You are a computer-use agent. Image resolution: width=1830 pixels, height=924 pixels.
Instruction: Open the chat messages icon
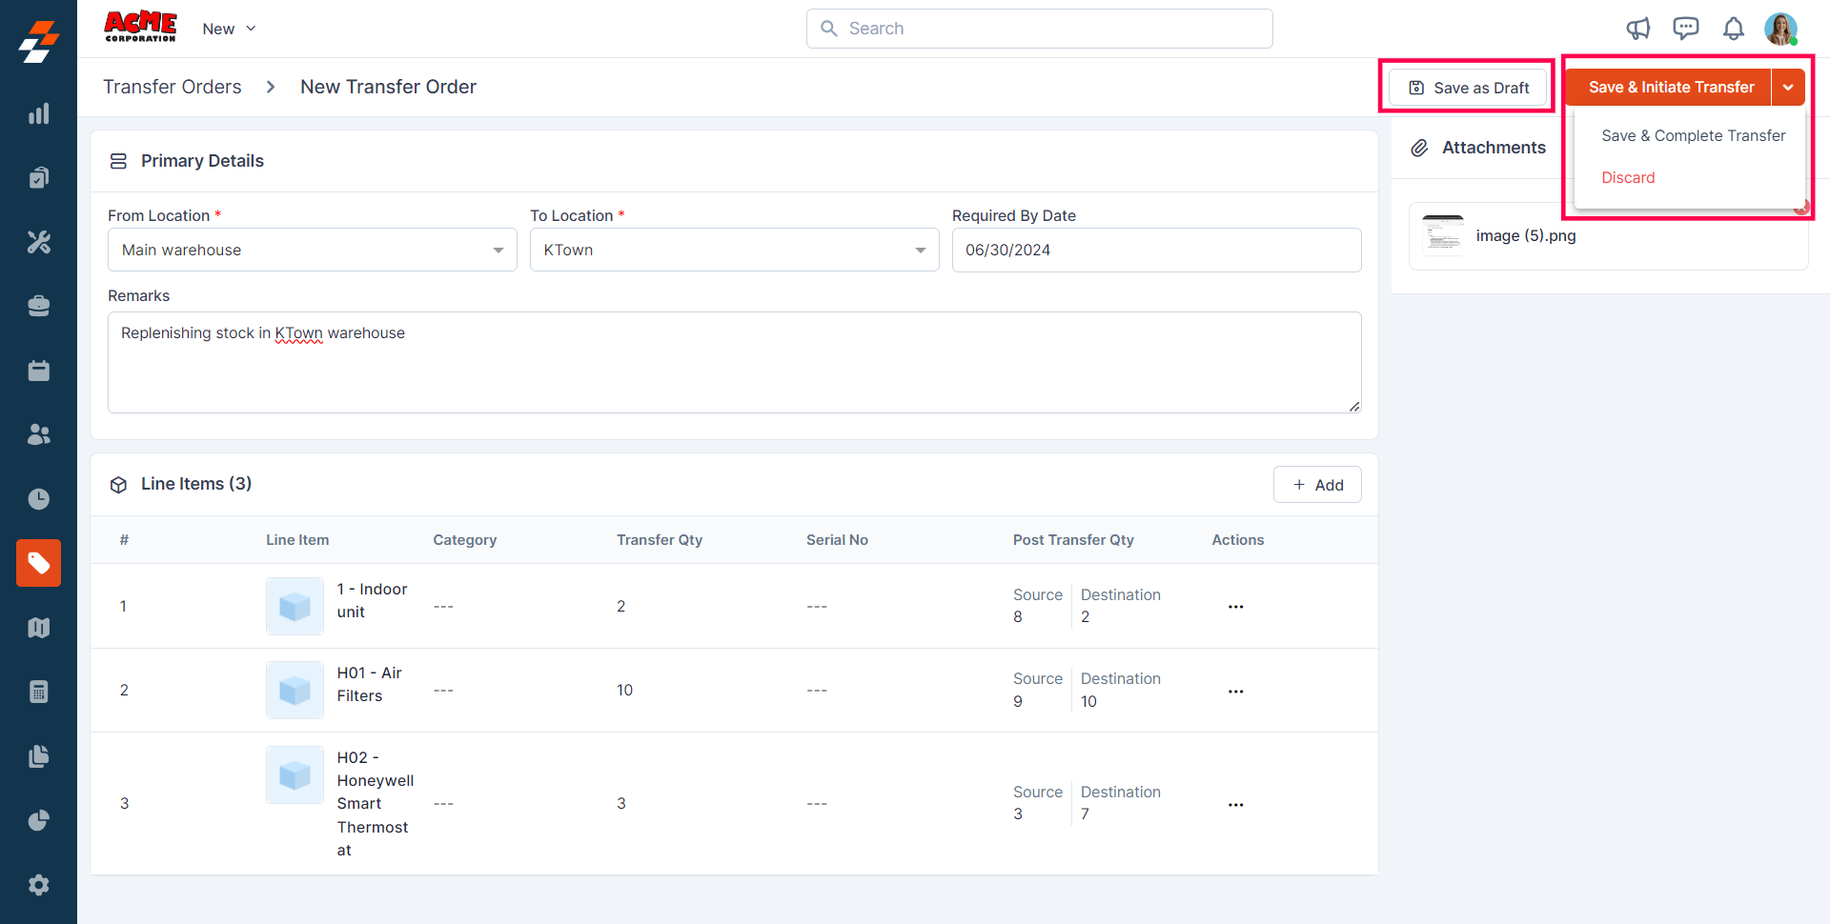pyautogui.click(x=1685, y=29)
